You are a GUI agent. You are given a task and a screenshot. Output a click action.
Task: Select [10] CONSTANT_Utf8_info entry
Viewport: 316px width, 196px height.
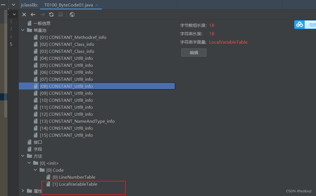tap(66, 100)
